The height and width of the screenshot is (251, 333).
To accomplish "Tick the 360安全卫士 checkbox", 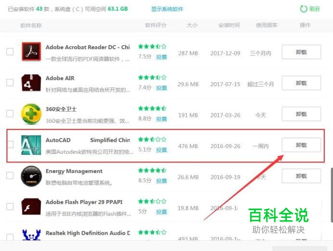I will point(10,113).
